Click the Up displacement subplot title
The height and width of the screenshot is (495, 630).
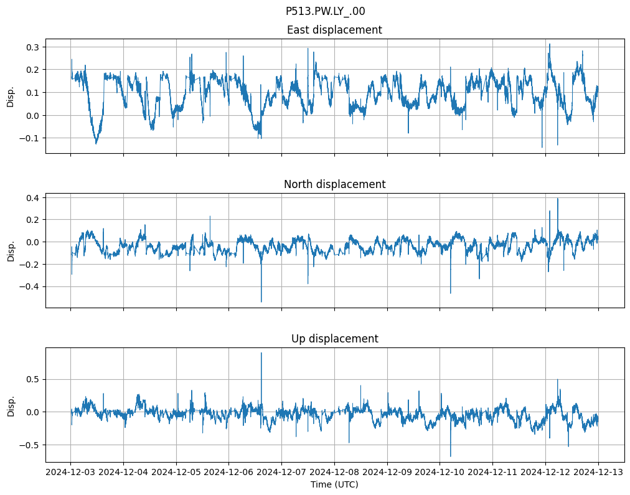click(x=334, y=339)
